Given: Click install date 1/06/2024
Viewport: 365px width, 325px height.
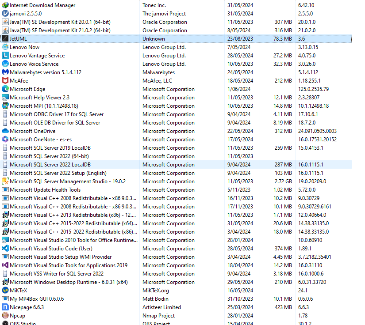Looking at the screenshot, I should click(239, 89).
